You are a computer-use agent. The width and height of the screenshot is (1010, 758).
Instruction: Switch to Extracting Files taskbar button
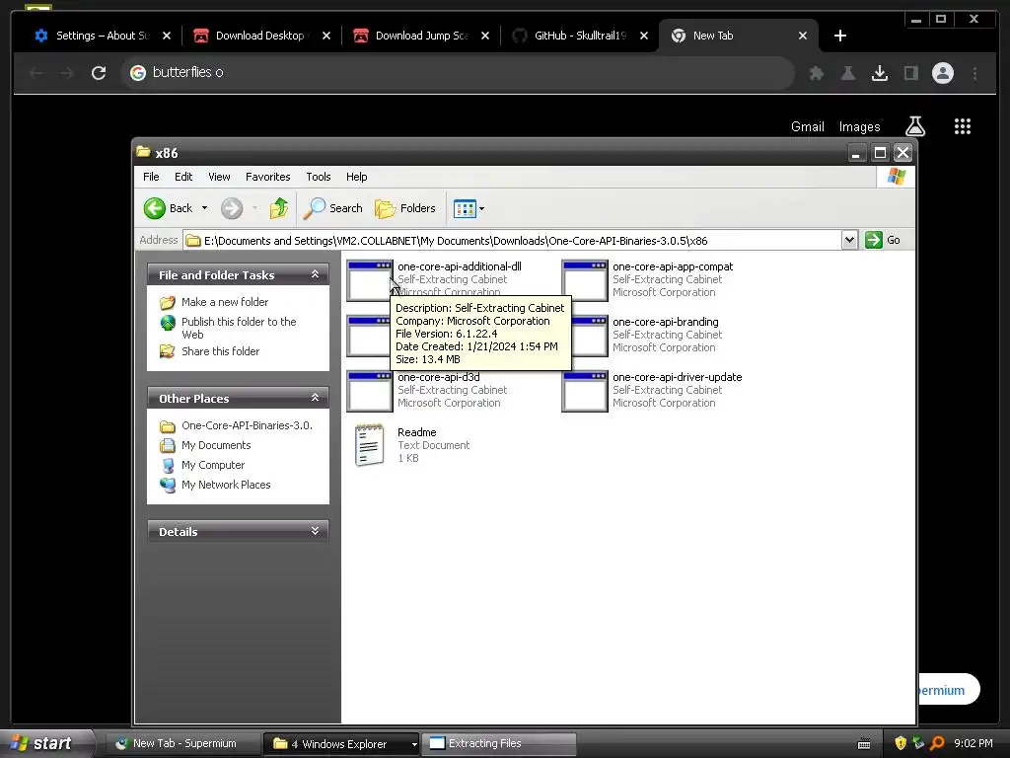[x=500, y=743]
